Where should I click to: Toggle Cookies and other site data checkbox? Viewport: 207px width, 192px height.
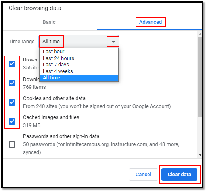[x=12, y=102]
